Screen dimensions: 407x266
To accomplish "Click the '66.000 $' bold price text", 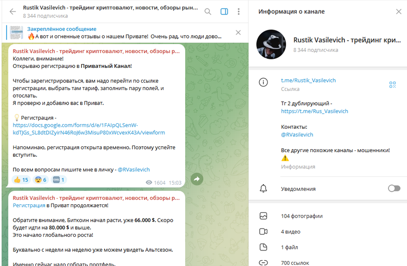I will click(145, 220).
